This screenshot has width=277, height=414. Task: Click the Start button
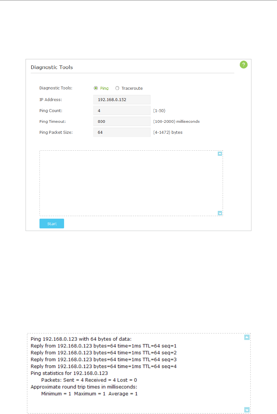click(52, 224)
